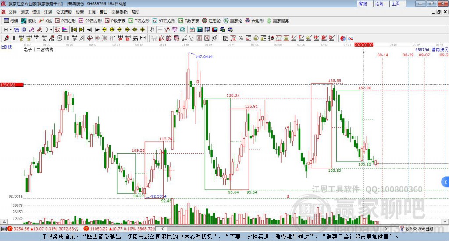Open the T四方形 tool
Screen dimensions: 449x241
click(x=139, y=21)
